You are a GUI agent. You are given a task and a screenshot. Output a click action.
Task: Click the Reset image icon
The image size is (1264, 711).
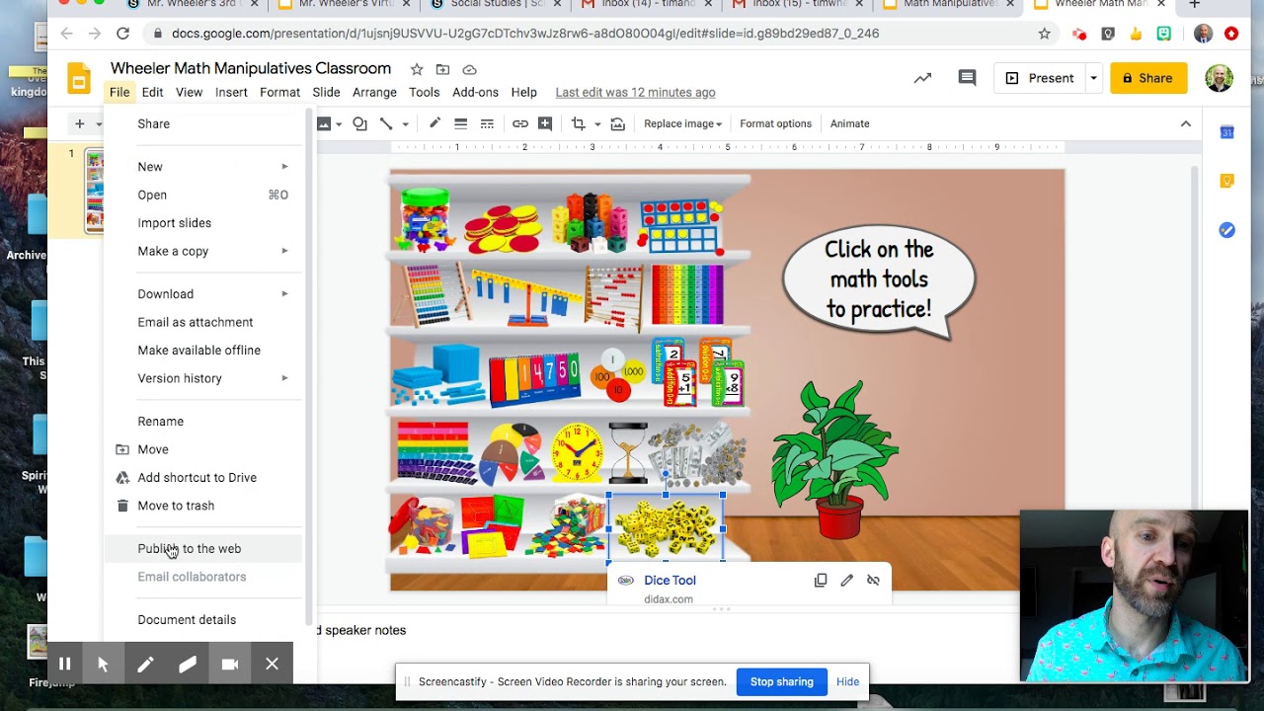point(618,123)
